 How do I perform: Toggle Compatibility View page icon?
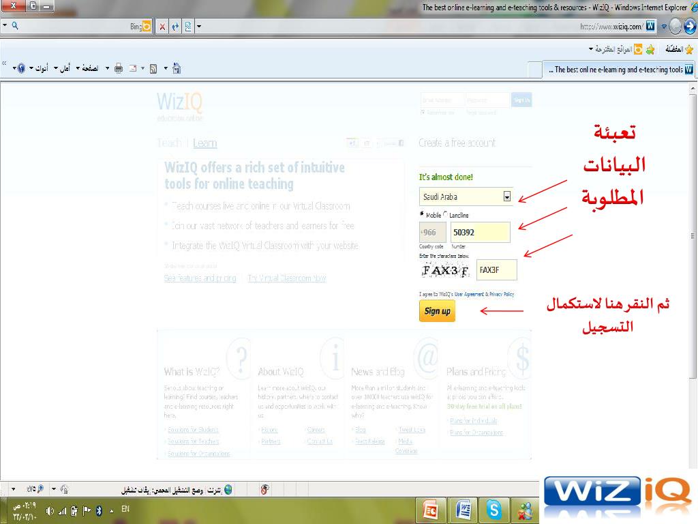(188, 27)
